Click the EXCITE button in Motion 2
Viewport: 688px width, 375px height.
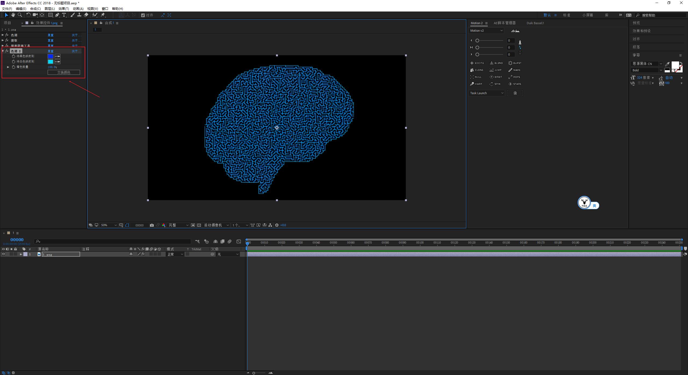pyautogui.click(x=477, y=63)
